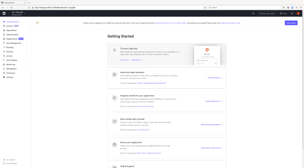The width and height of the screenshot is (304, 168).
Task: Follow the Create Application link
Action: tap(214, 101)
